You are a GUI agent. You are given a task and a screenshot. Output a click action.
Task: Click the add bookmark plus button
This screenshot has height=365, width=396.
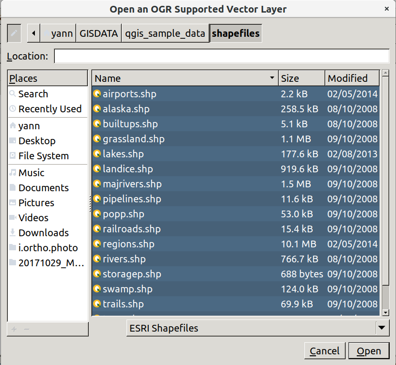click(x=14, y=329)
